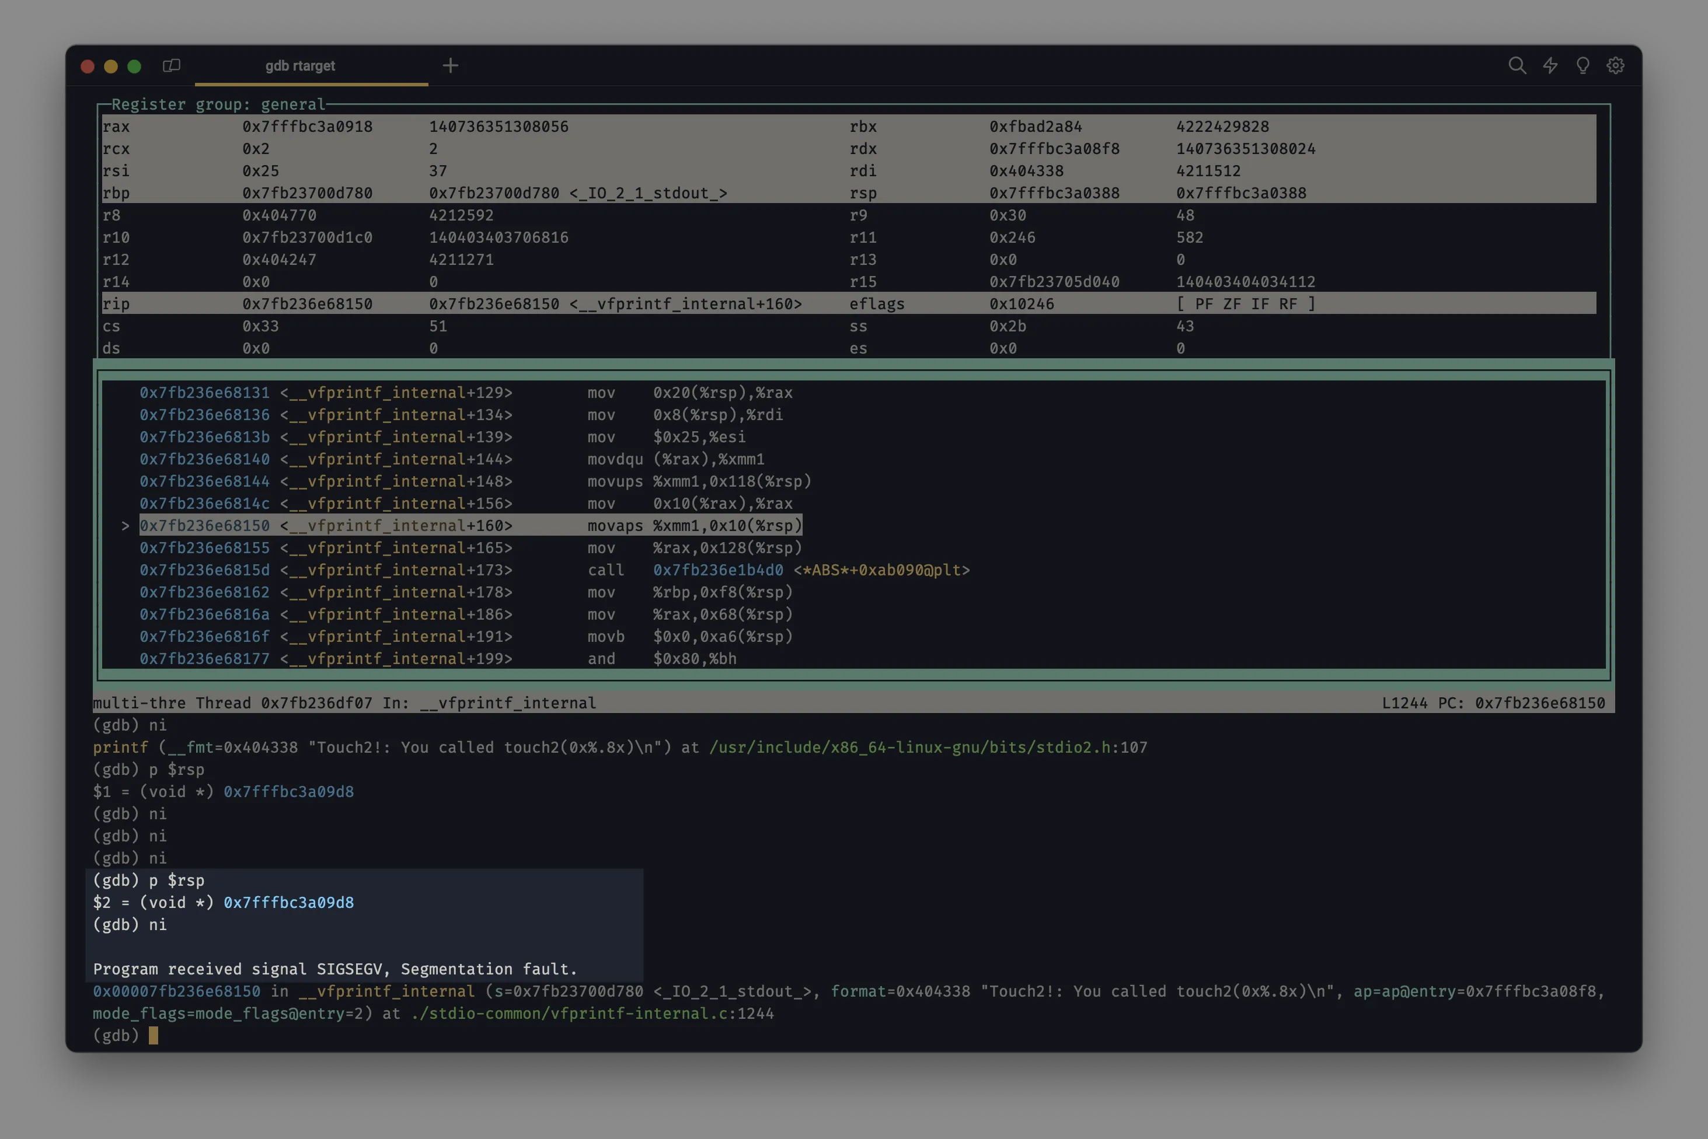Click the $2 result 0x7fffbc3a09d8
Viewport: 1708px width, 1139px height.
288,902
